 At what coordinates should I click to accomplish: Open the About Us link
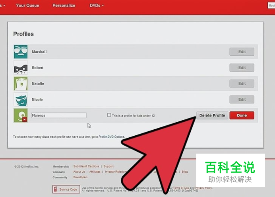[79, 172]
